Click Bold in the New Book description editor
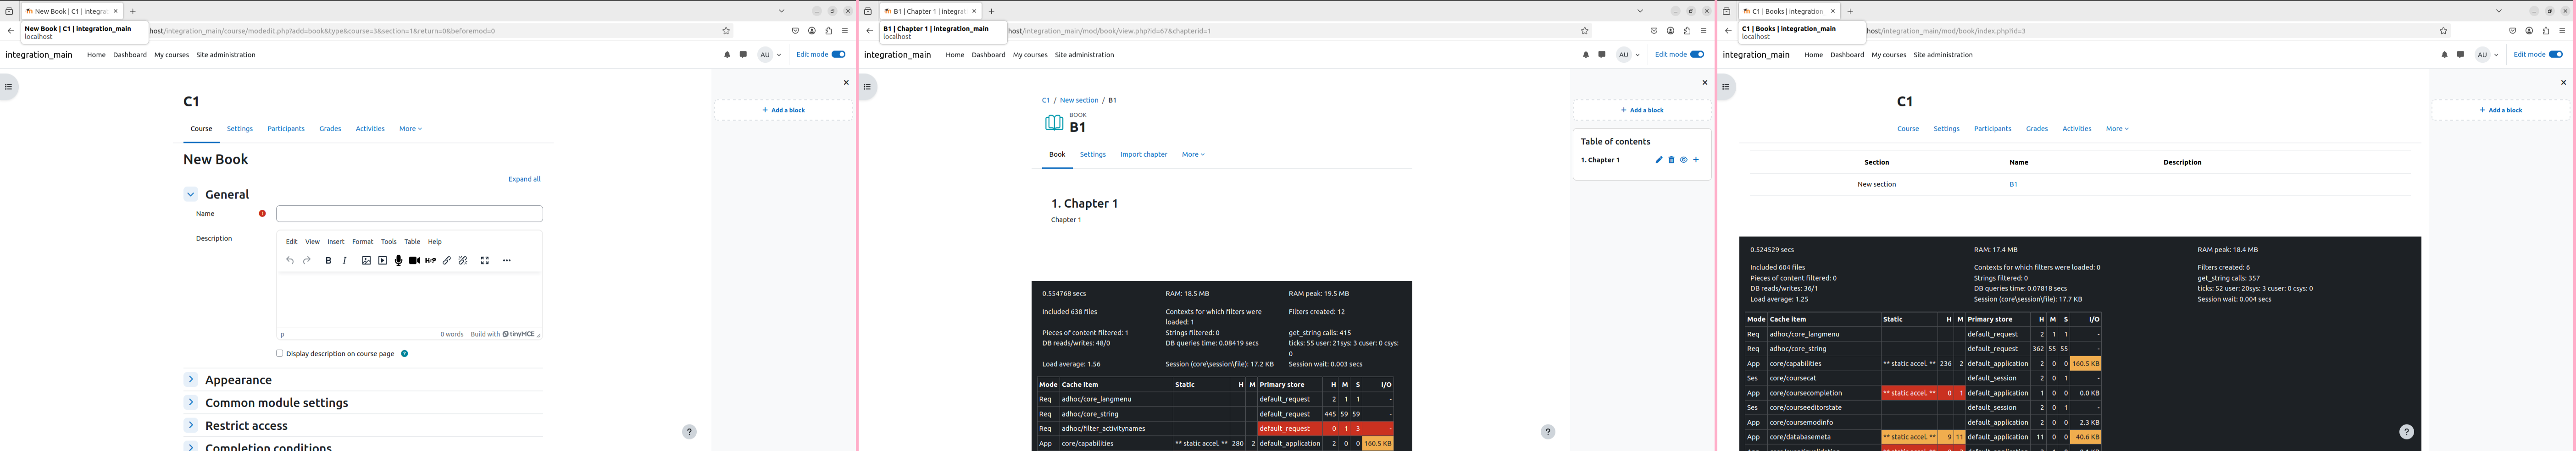 (328, 260)
